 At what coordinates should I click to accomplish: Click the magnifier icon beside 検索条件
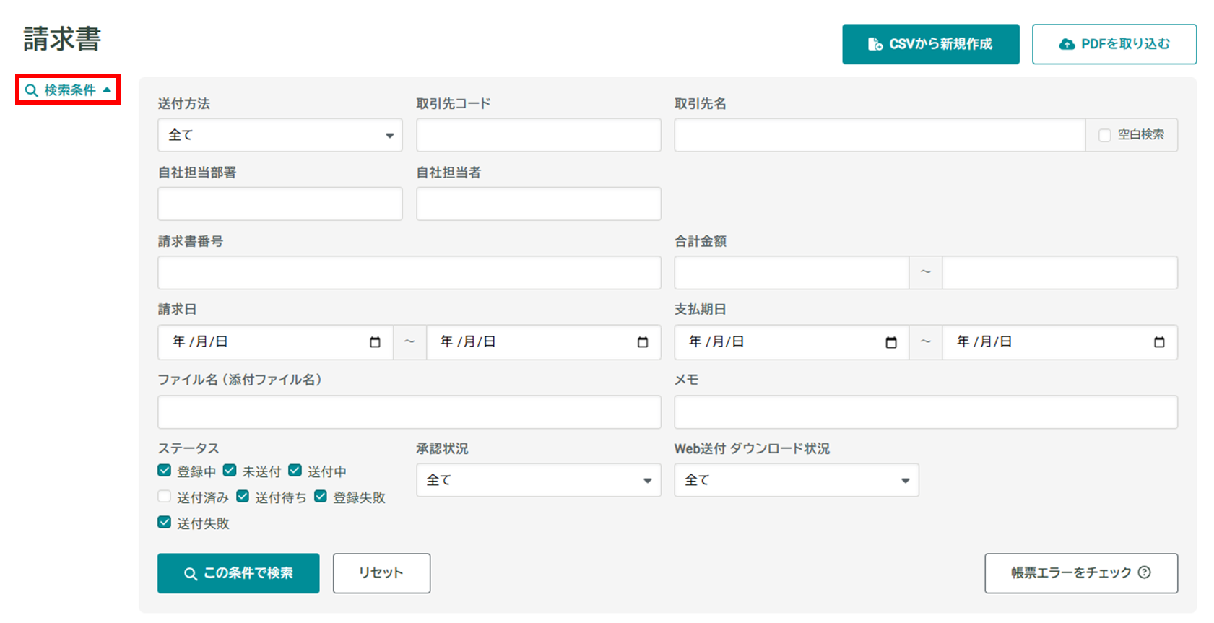(x=31, y=90)
